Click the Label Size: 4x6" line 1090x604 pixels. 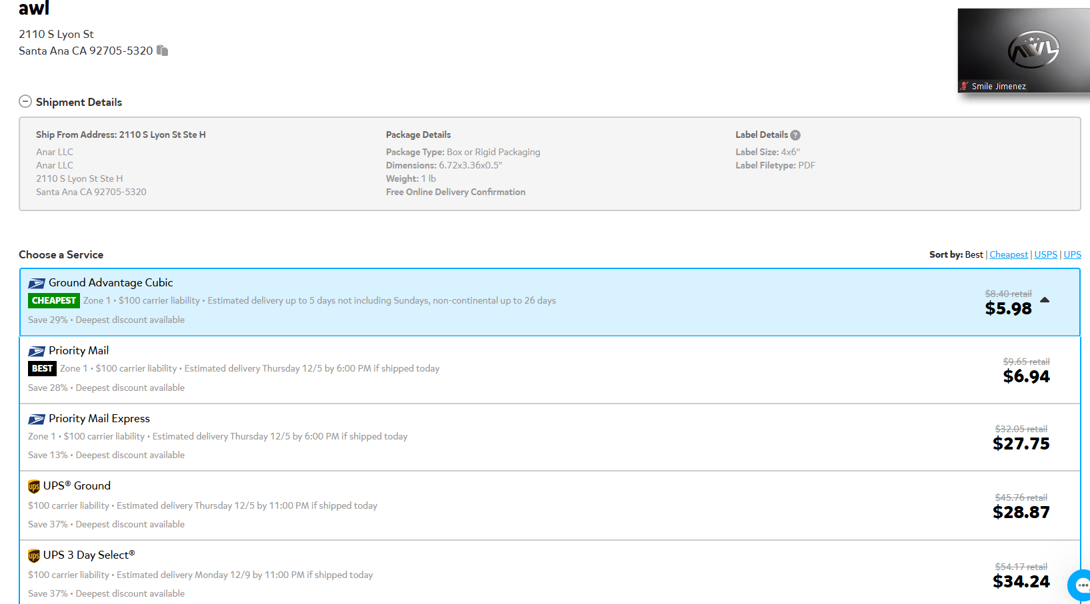tap(767, 152)
